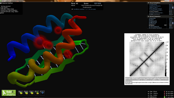Click the Soloist Competition scrollbar thumb
Viewport: 174px width, 98px height.
point(173,23)
